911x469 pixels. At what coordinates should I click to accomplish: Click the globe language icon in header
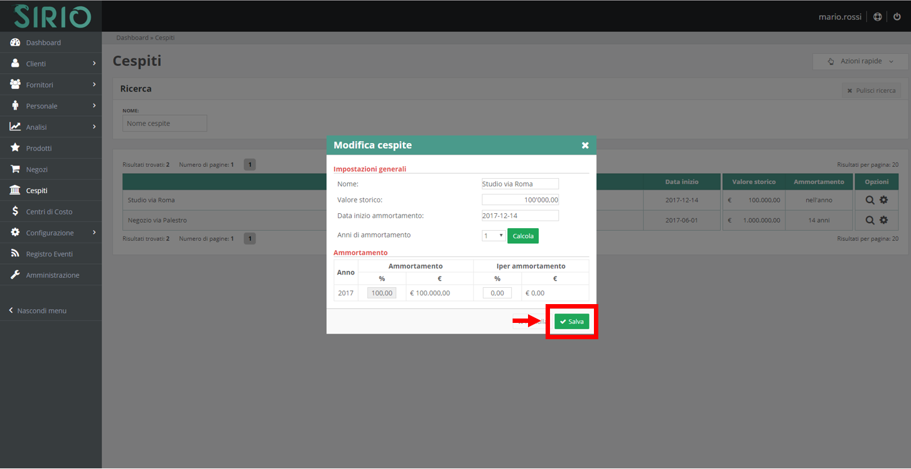point(877,17)
